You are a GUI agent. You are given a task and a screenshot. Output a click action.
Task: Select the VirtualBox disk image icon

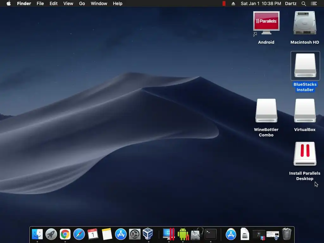click(x=305, y=110)
